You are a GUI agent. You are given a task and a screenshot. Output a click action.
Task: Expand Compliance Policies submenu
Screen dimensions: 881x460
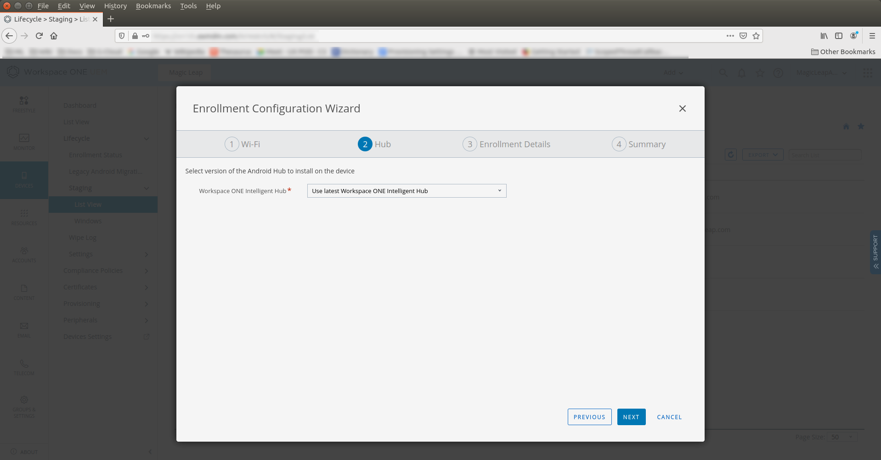(147, 271)
